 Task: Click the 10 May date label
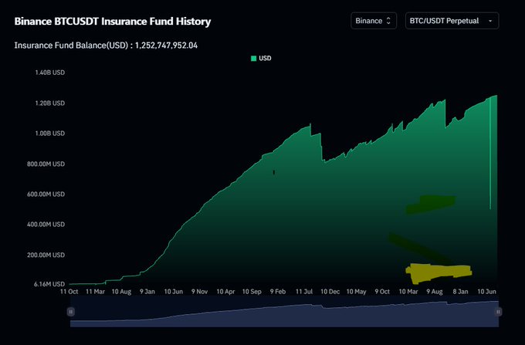click(356, 292)
